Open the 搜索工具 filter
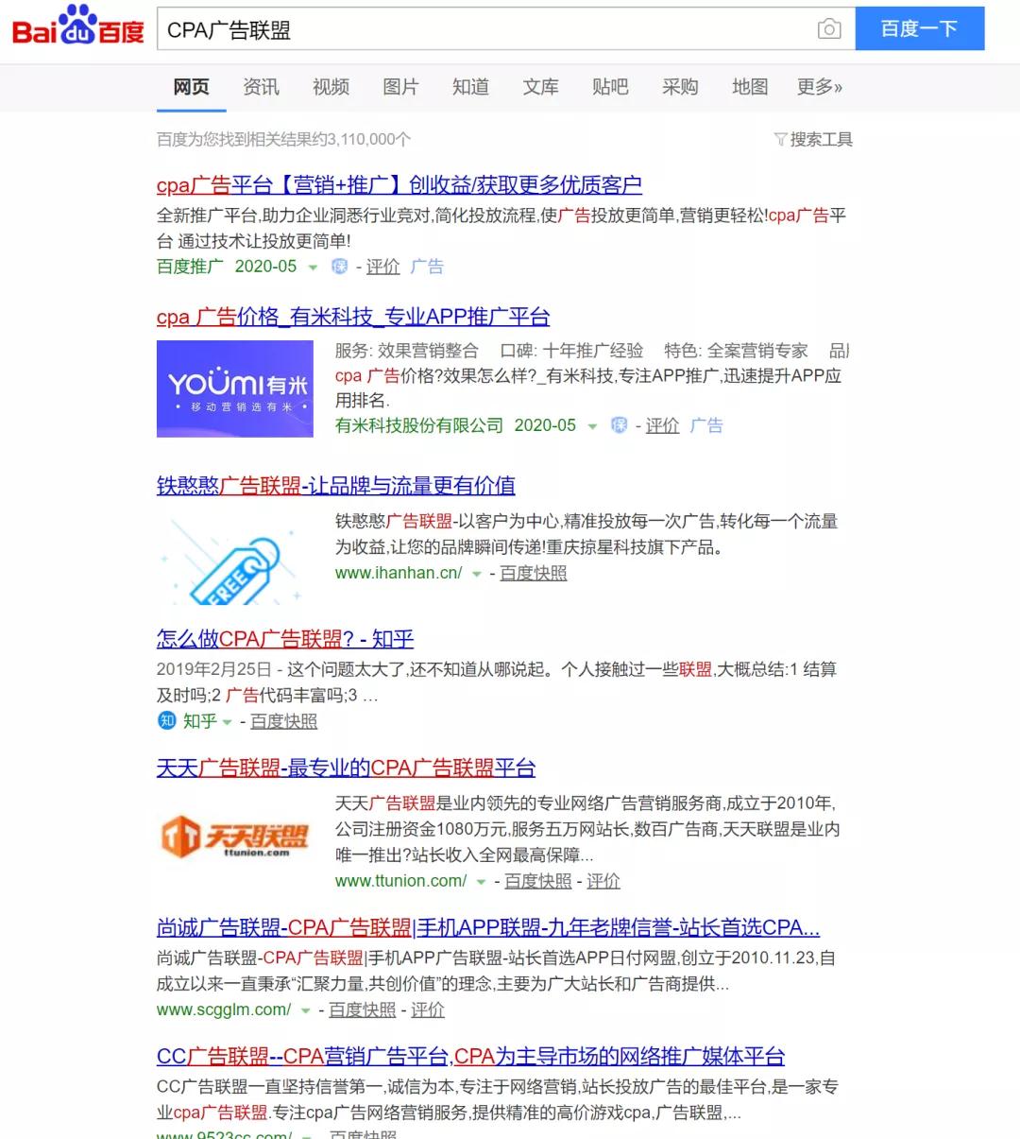This screenshot has height=1139, width=1020. [813, 140]
